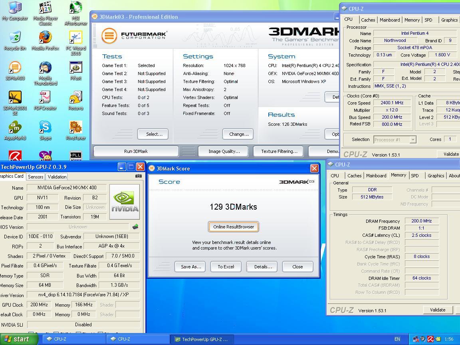
Task: Click Validate button in lower CPU-Z window
Action: [437, 310]
